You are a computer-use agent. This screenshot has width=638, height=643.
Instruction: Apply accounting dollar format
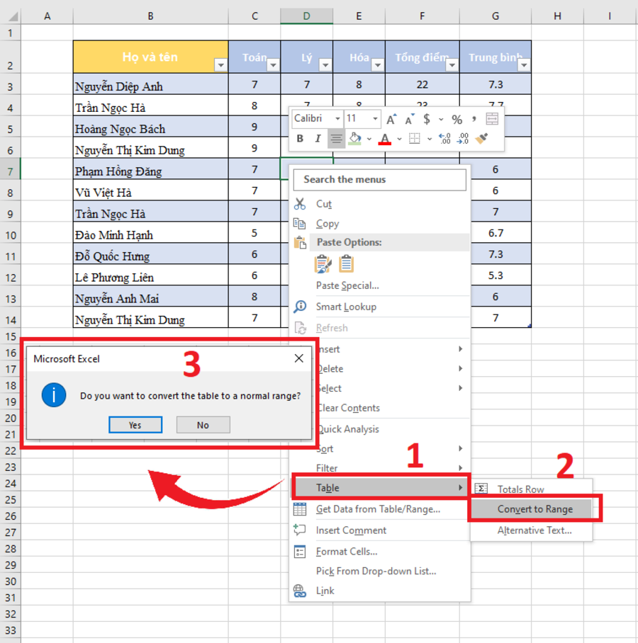tap(427, 119)
